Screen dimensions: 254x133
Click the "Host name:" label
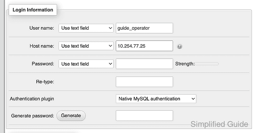point(42,46)
